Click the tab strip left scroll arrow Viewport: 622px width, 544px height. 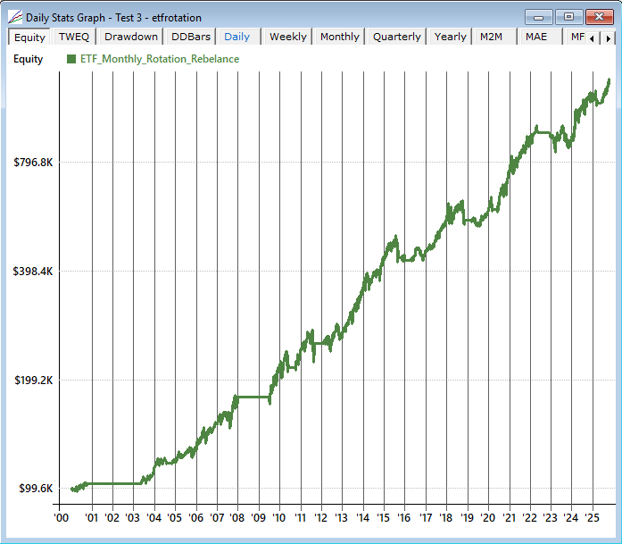593,38
